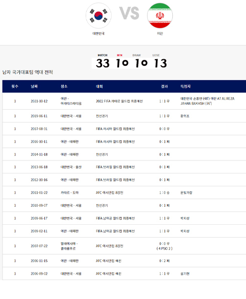Select the MATCH total of 33
Screen dimensions: 246x299
[x=103, y=63]
